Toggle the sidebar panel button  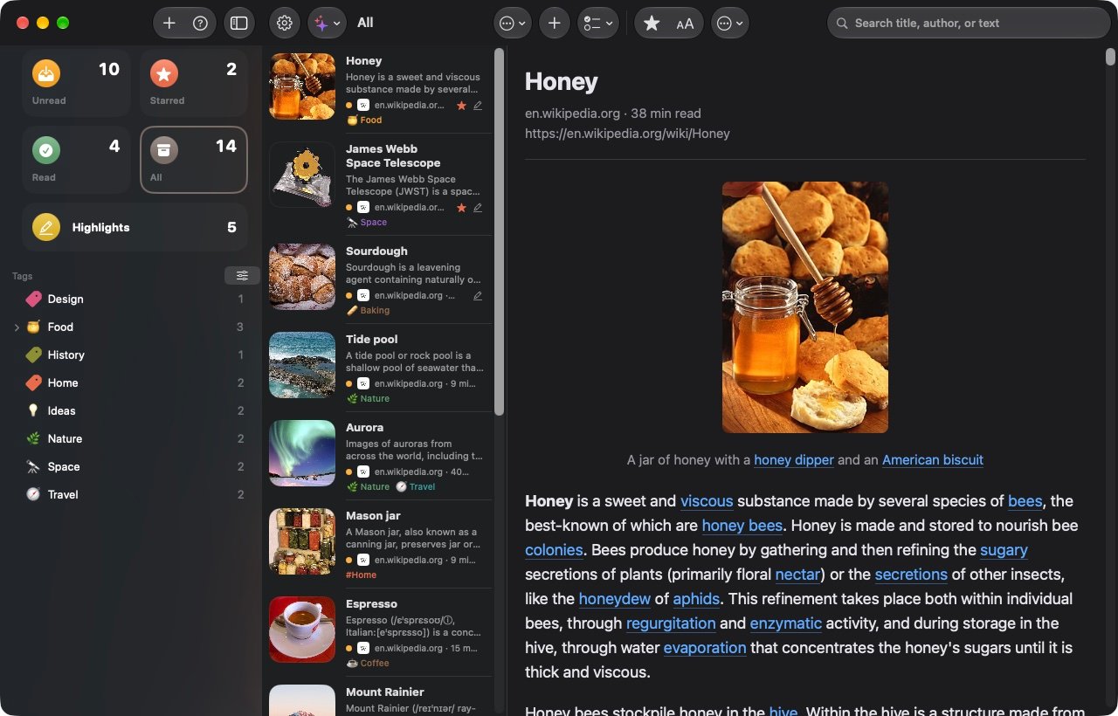pyautogui.click(x=239, y=24)
